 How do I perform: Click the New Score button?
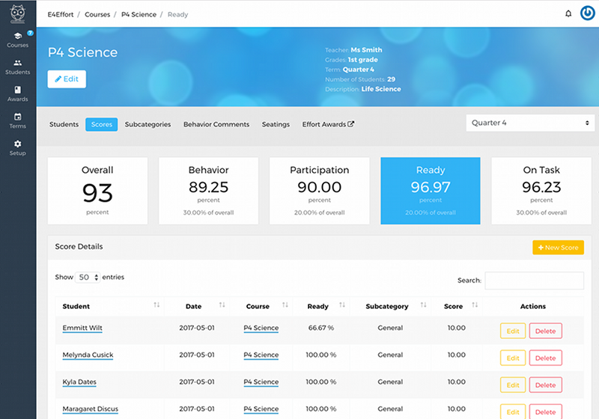click(558, 248)
